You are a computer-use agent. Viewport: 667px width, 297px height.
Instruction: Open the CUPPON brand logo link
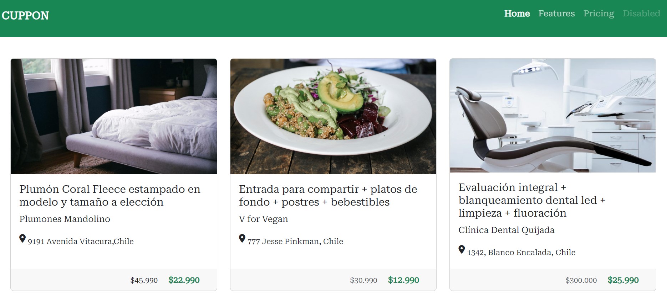click(25, 16)
